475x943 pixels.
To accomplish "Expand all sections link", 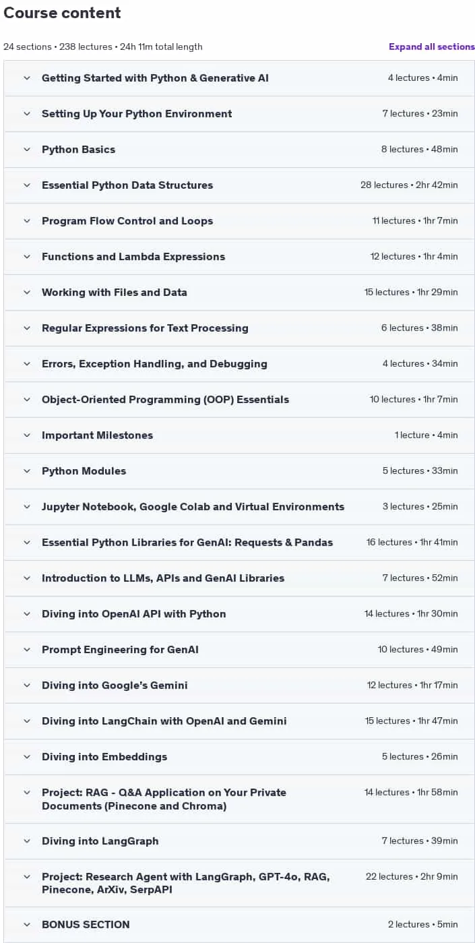I will [x=431, y=47].
